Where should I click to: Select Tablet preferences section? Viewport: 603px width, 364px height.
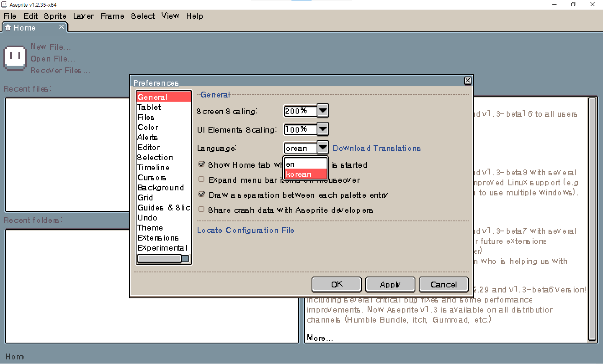pyautogui.click(x=164, y=107)
